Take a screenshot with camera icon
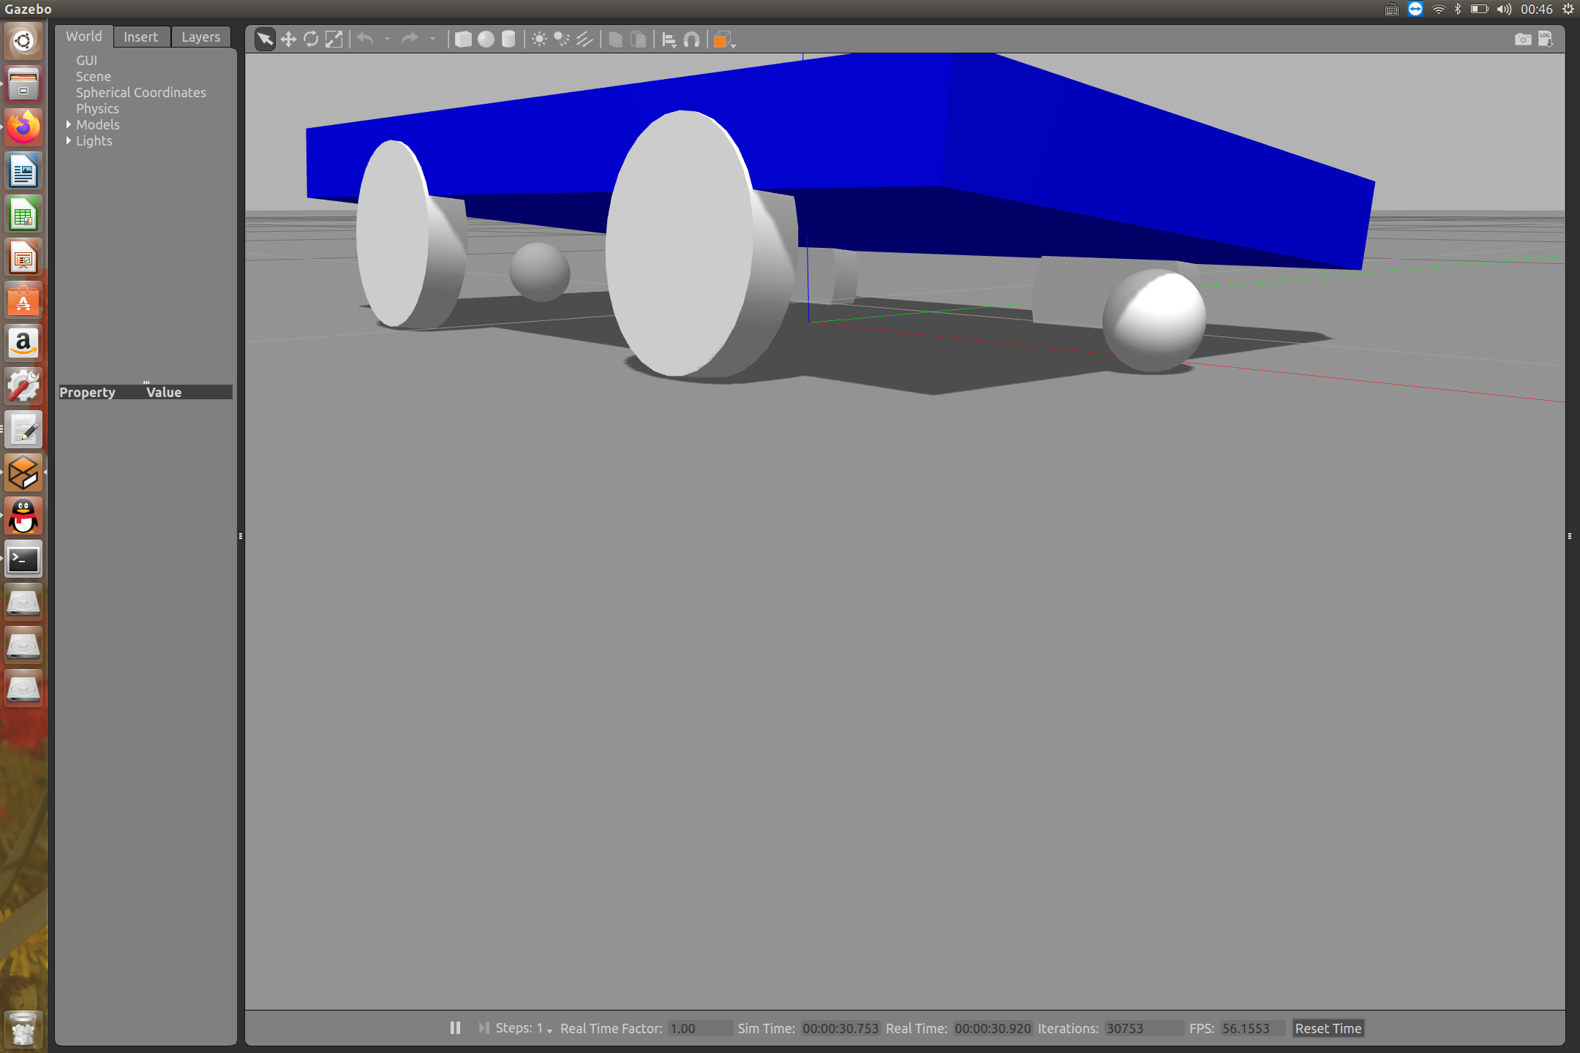 tap(1522, 39)
